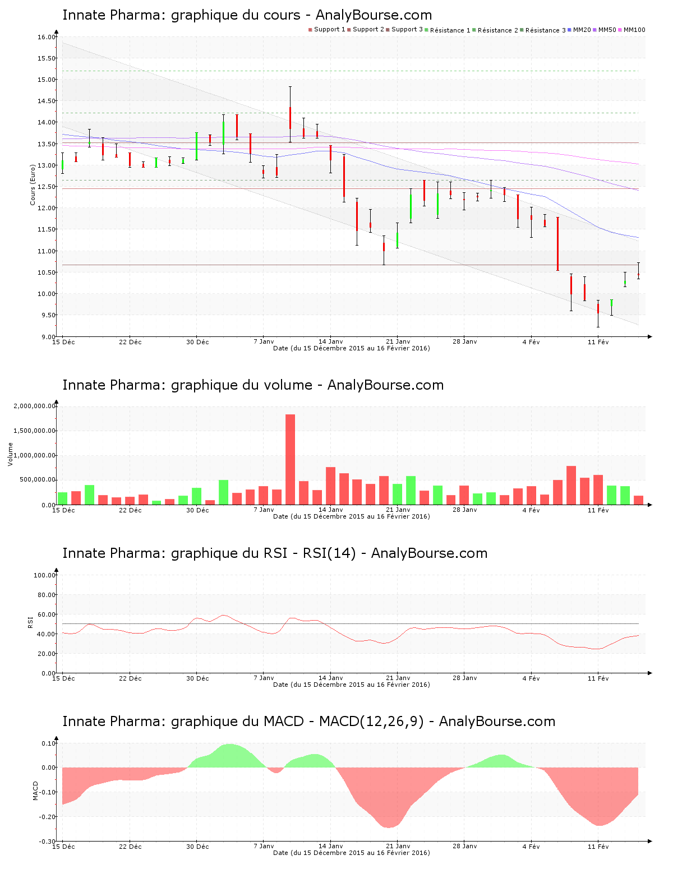
Task: Click the -0.20 MACD axis value
Action: [48, 817]
